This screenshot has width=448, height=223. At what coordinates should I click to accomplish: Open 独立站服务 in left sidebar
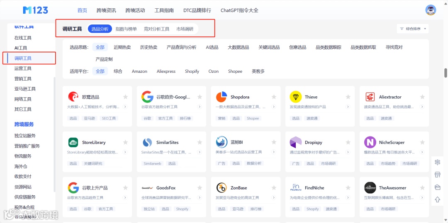(25, 136)
